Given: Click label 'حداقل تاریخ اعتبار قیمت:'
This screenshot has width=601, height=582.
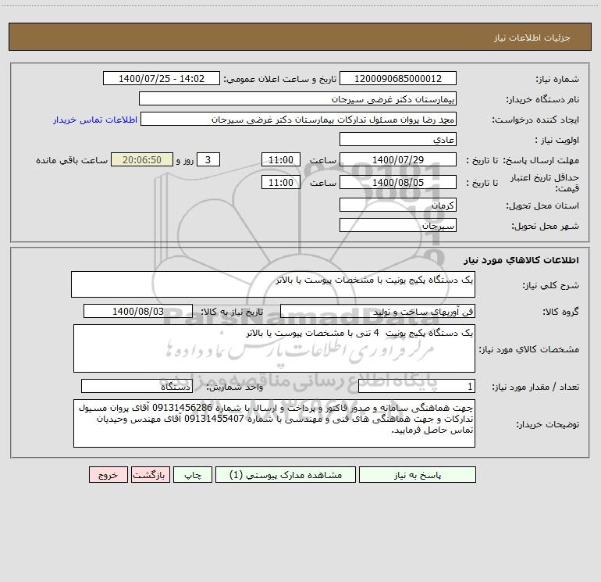Looking at the screenshot, I should (545, 183).
